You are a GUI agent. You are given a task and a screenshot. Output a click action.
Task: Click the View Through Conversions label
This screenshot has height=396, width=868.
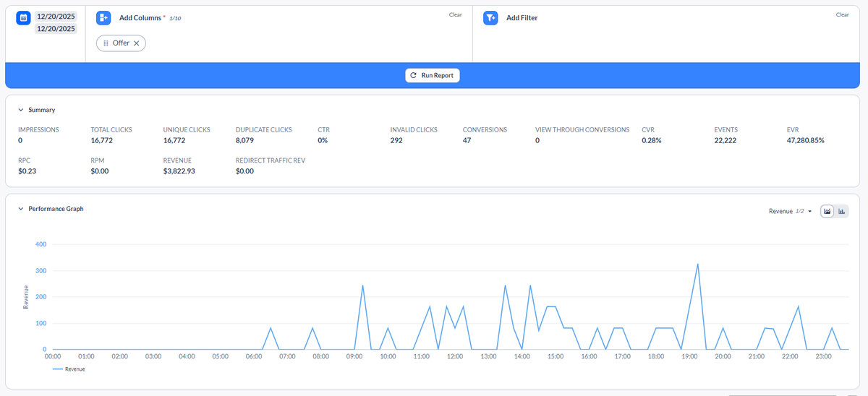[x=582, y=130]
